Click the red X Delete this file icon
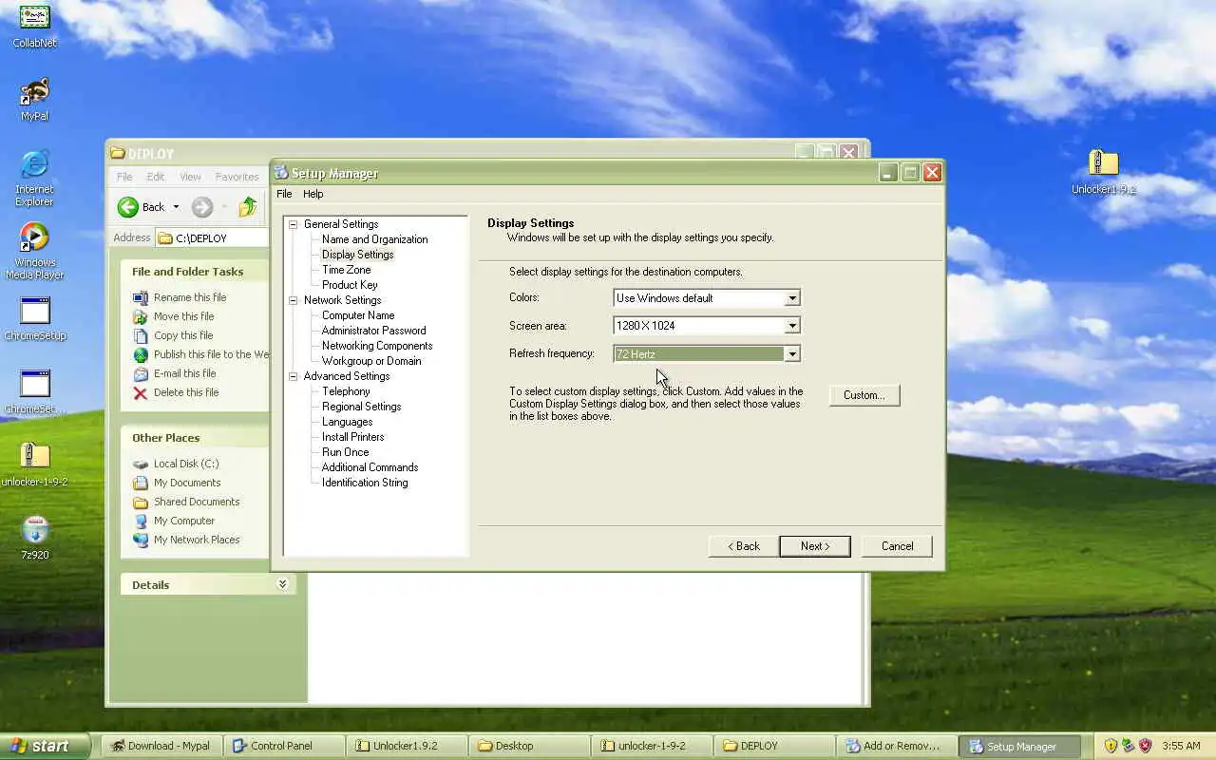 click(x=141, y=392)
